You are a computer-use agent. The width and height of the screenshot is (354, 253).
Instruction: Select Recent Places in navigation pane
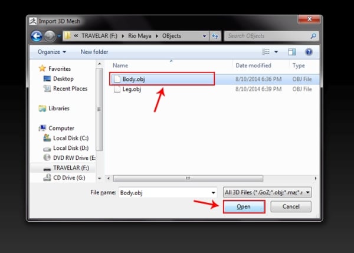70,88
